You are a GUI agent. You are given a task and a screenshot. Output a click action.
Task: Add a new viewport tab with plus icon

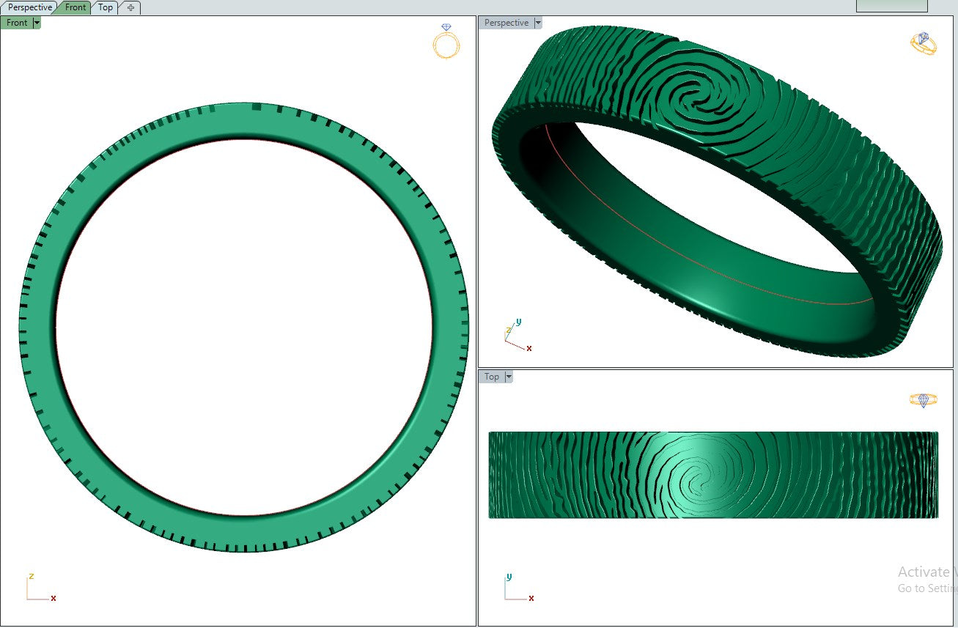click(130, 7)
